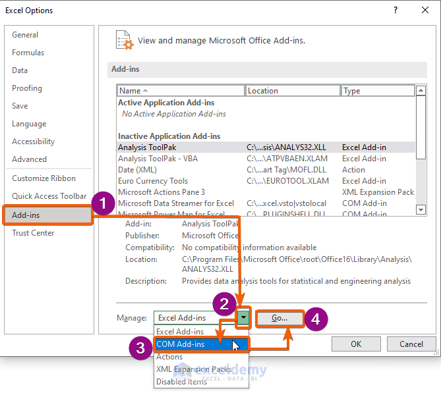The width and height of the screenshot is (441, 393).
Task: Click the Go... button
Action: pos(280,318)
